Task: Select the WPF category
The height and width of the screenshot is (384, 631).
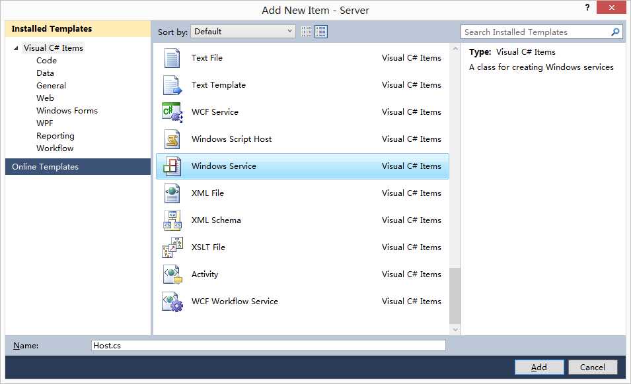Action: pyautogui.click(x=45, y=123)
